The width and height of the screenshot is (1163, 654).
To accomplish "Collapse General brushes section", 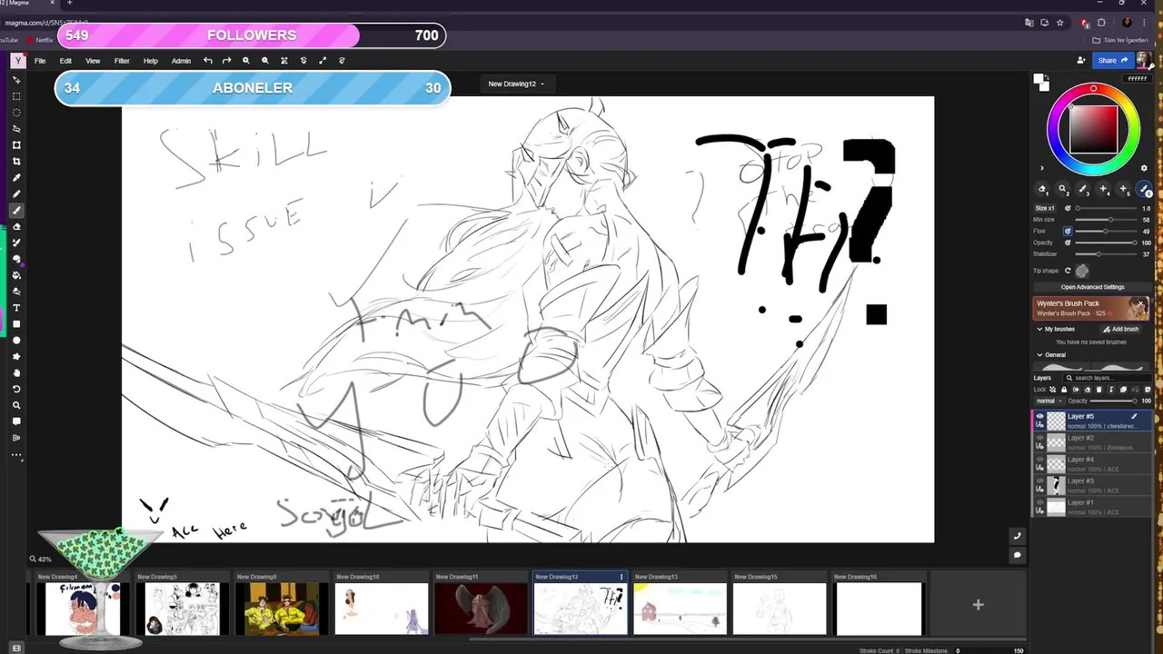I will coord(1039,355).
